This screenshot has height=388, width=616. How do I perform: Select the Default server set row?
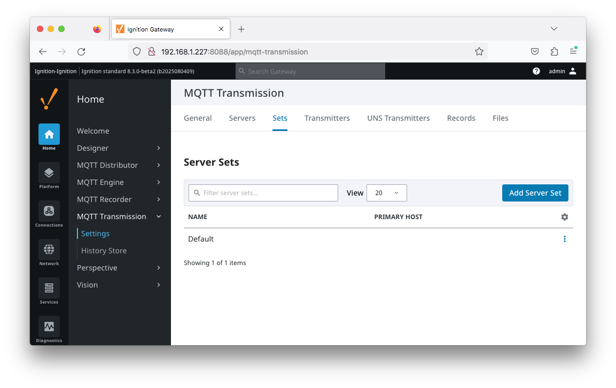[378, 239]
